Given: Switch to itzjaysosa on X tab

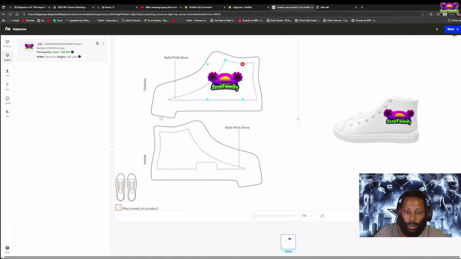Looking at the screenshot, I should (30, 7).
